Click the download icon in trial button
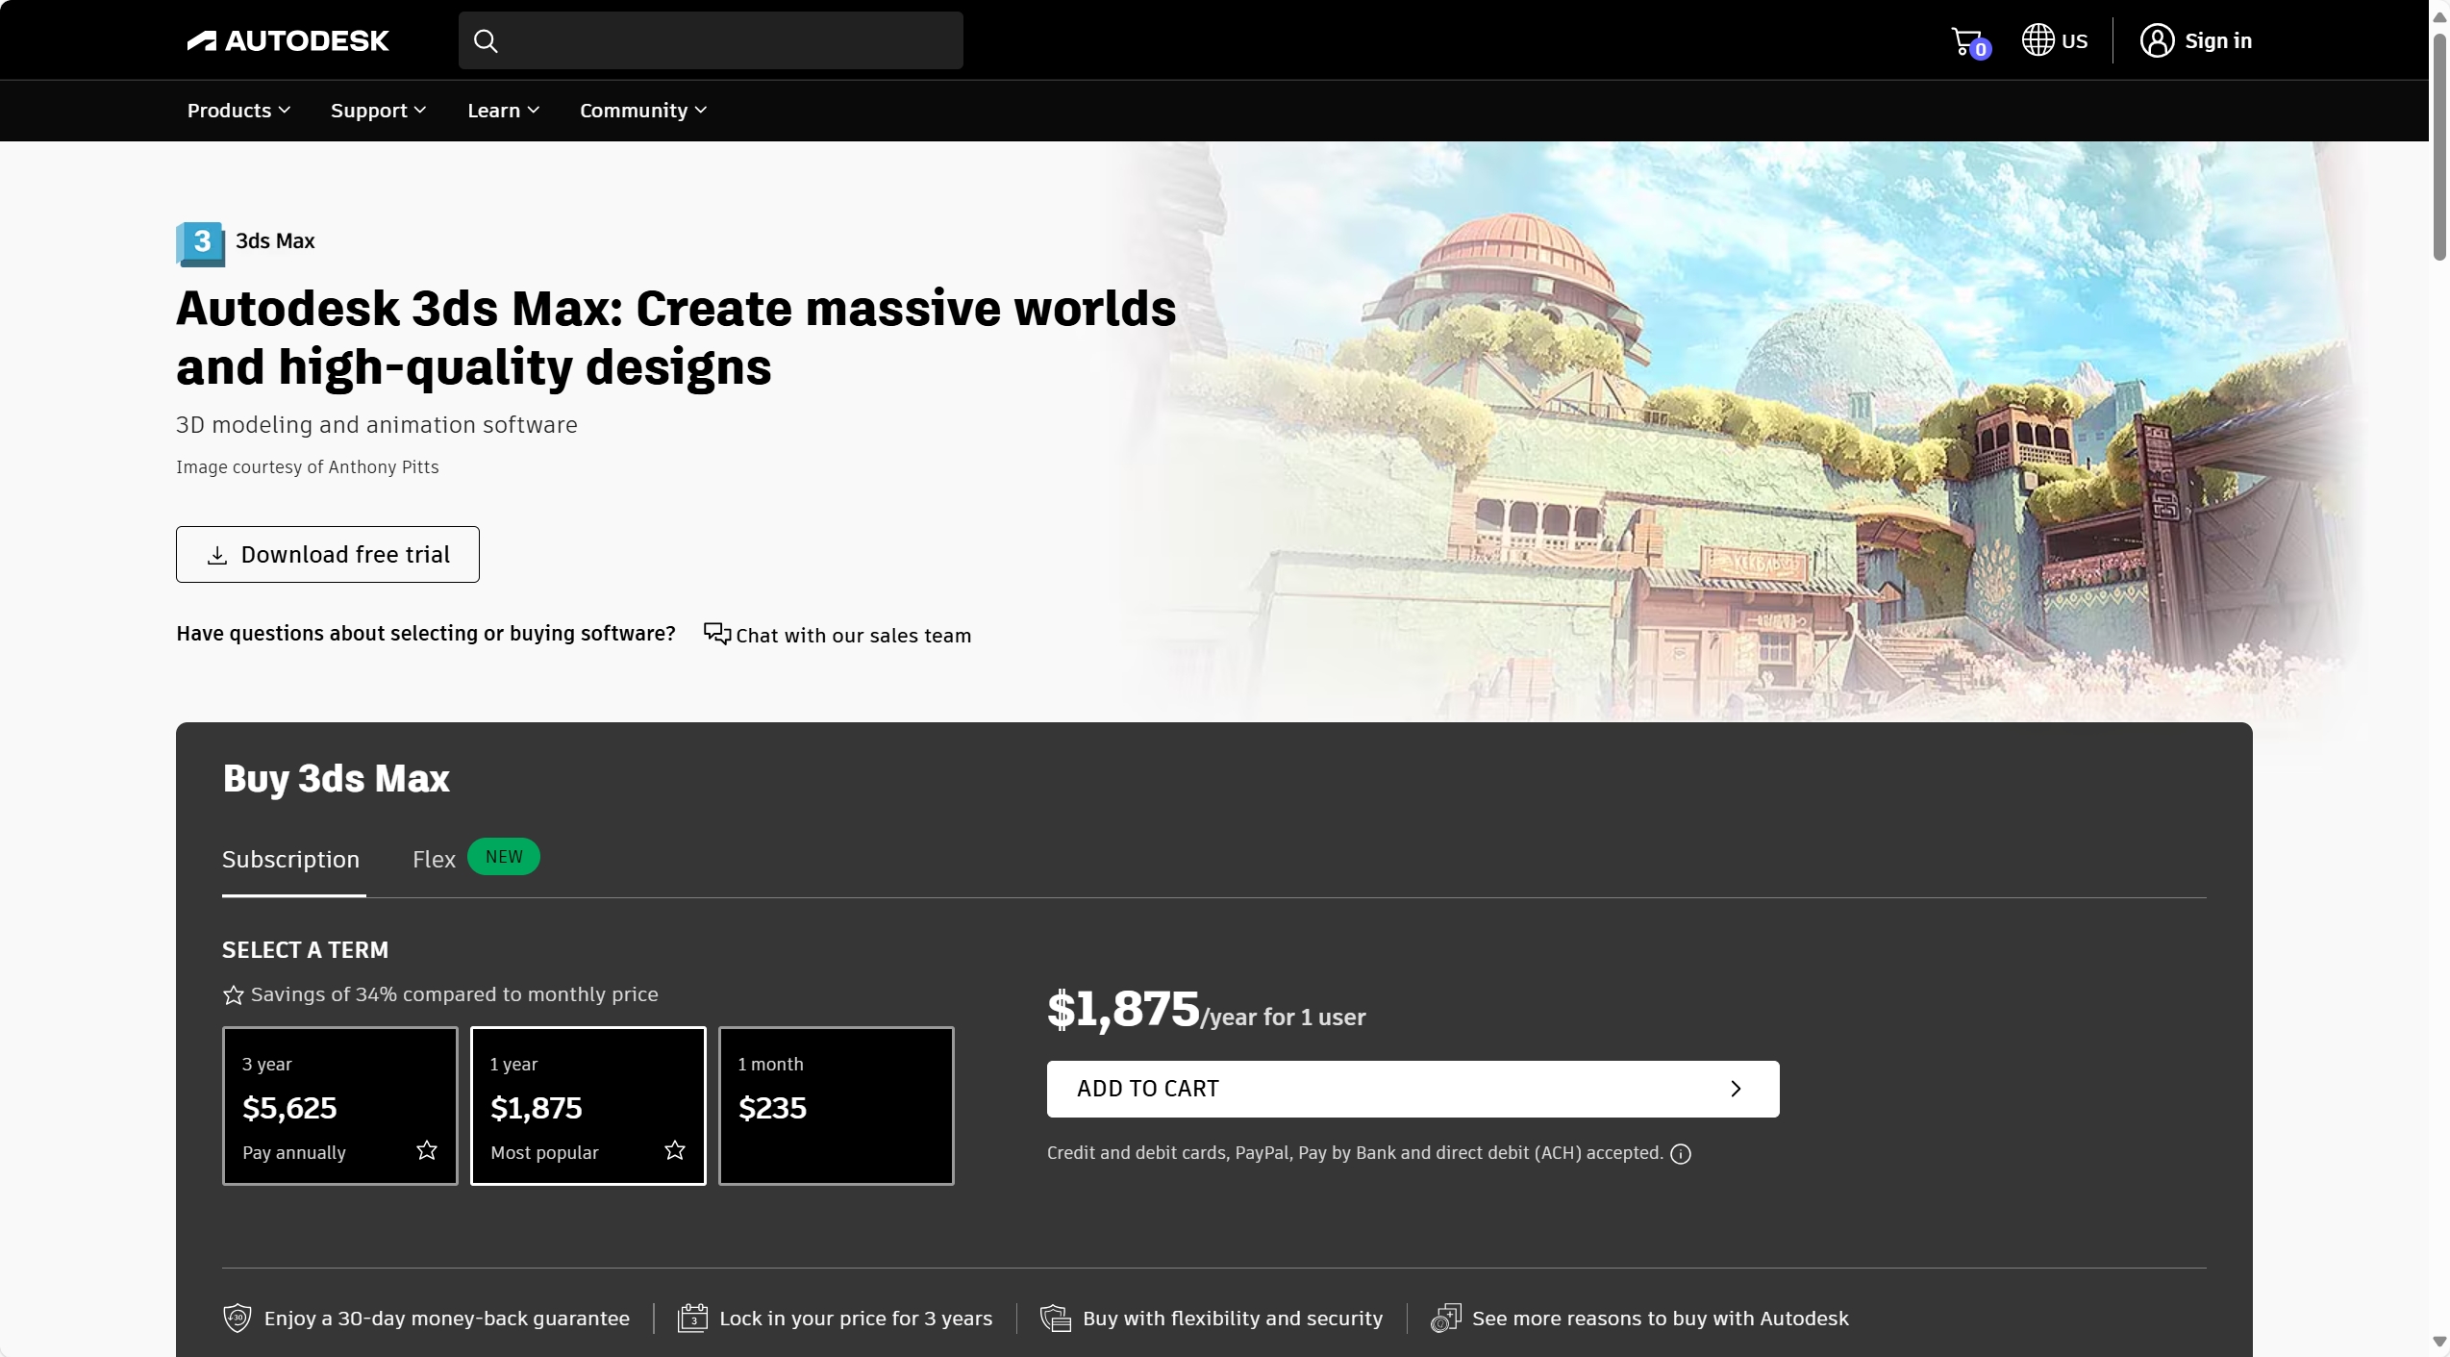 [217, 555]
